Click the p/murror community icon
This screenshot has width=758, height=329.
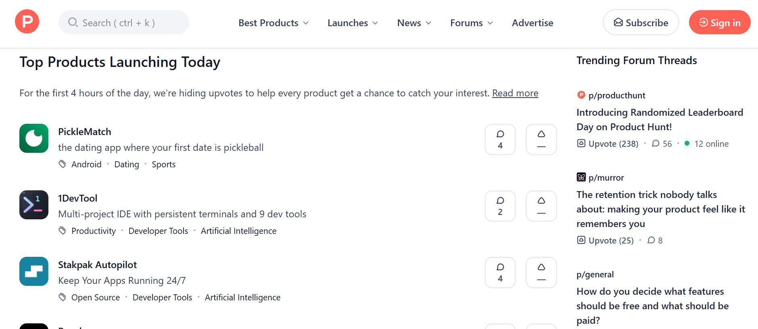(581, 177)
